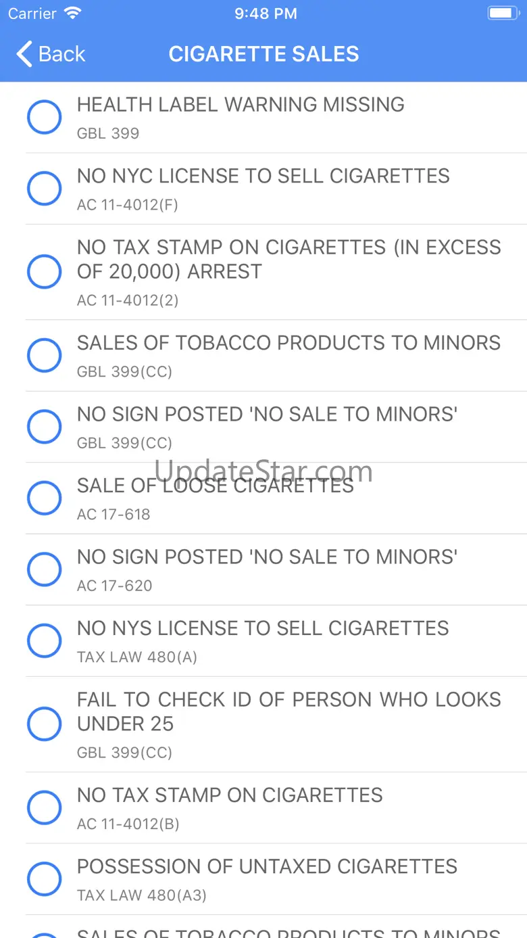This screenshot has width=527, height=938.
Task: Select radio for Fail to Check ID Under 25
Action: [x=45, y=724]
